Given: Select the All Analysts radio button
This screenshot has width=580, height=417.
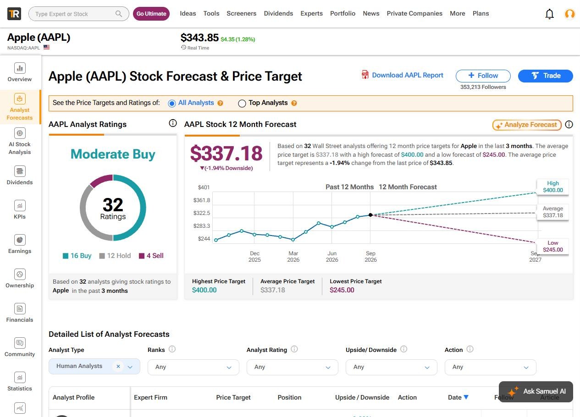Looking at the screenshot, I should point(172,103).
